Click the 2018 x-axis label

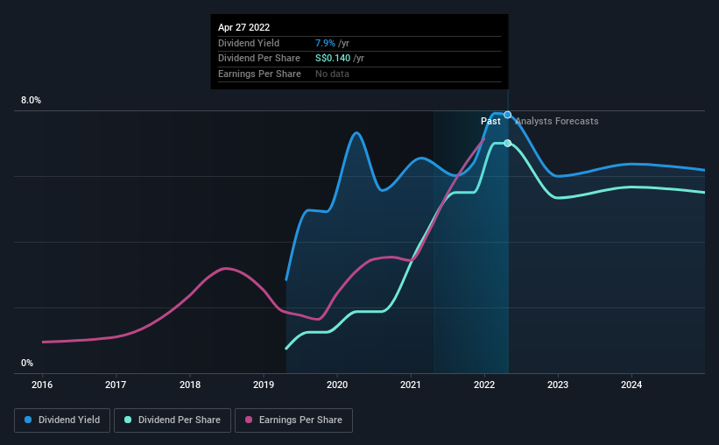190,385
